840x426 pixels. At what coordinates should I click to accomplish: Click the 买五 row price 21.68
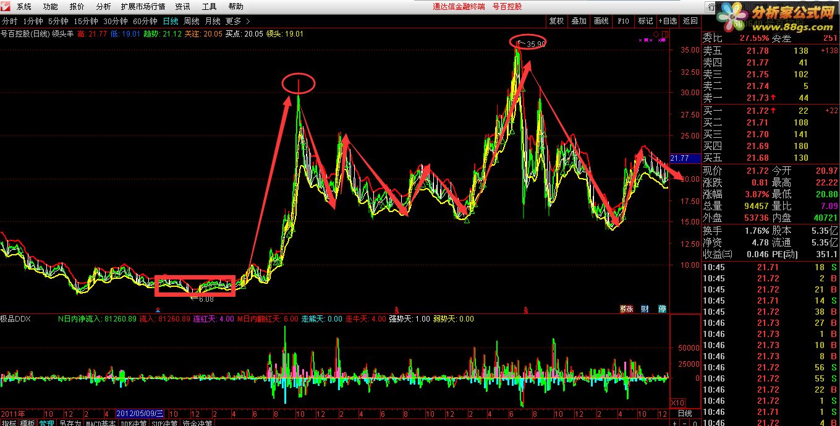[758, 158]
